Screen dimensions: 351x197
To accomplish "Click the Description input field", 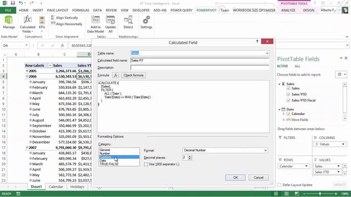I will click(200, 67).
